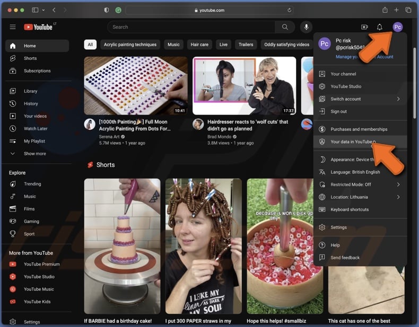This screenshot has height=327, width=419.
Task: Click the Grammarly extension icon
Action: click(118, 10)
